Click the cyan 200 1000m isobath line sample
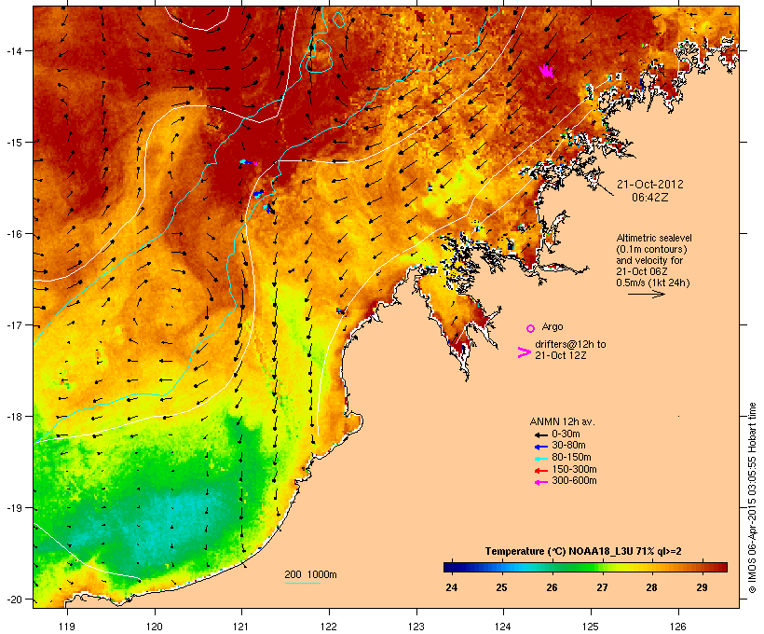The height and width of the screenshot is (634, 764). click(x=302, y=584)
